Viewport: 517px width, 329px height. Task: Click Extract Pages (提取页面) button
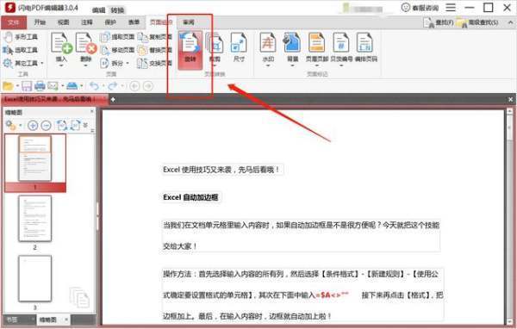pos(117,37)
